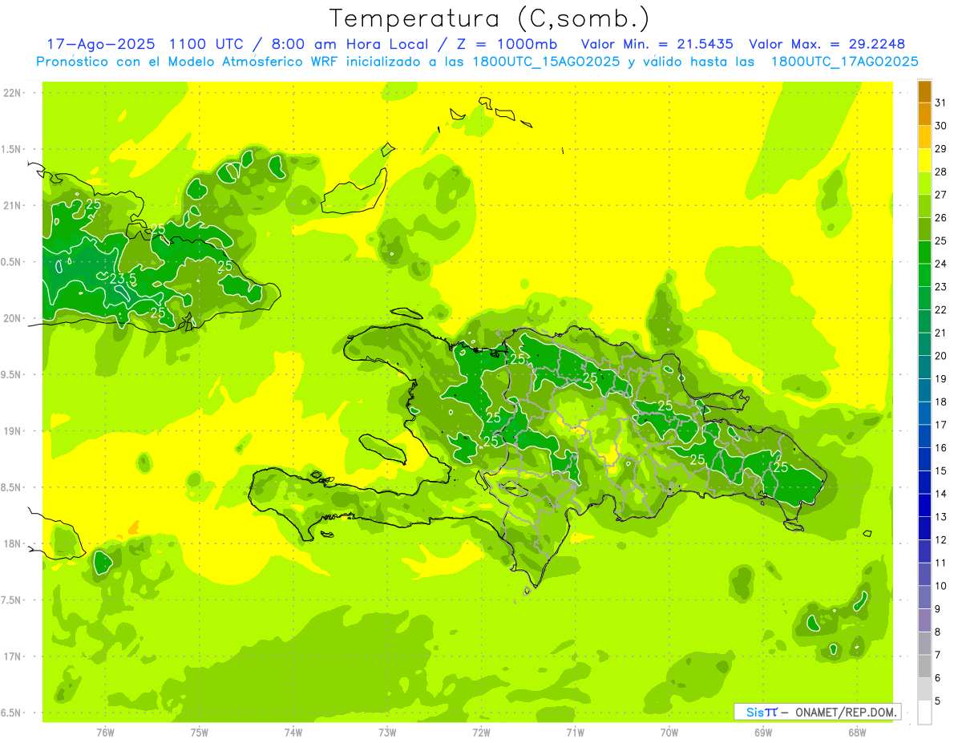Viewport: 962px width, 743px height.
Task: Click the '23.5' contour label over Cuba
Action: click(x=122, y=279)
